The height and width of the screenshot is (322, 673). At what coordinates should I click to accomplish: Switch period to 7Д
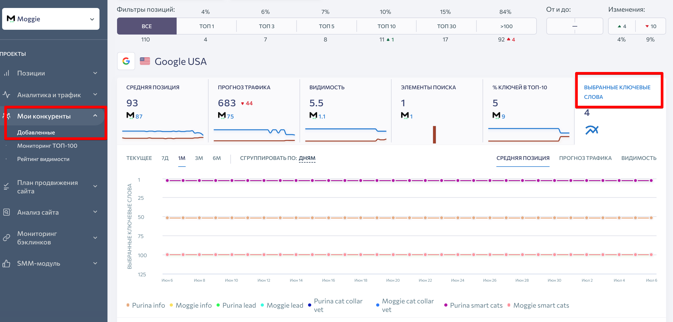pos(165,158)
